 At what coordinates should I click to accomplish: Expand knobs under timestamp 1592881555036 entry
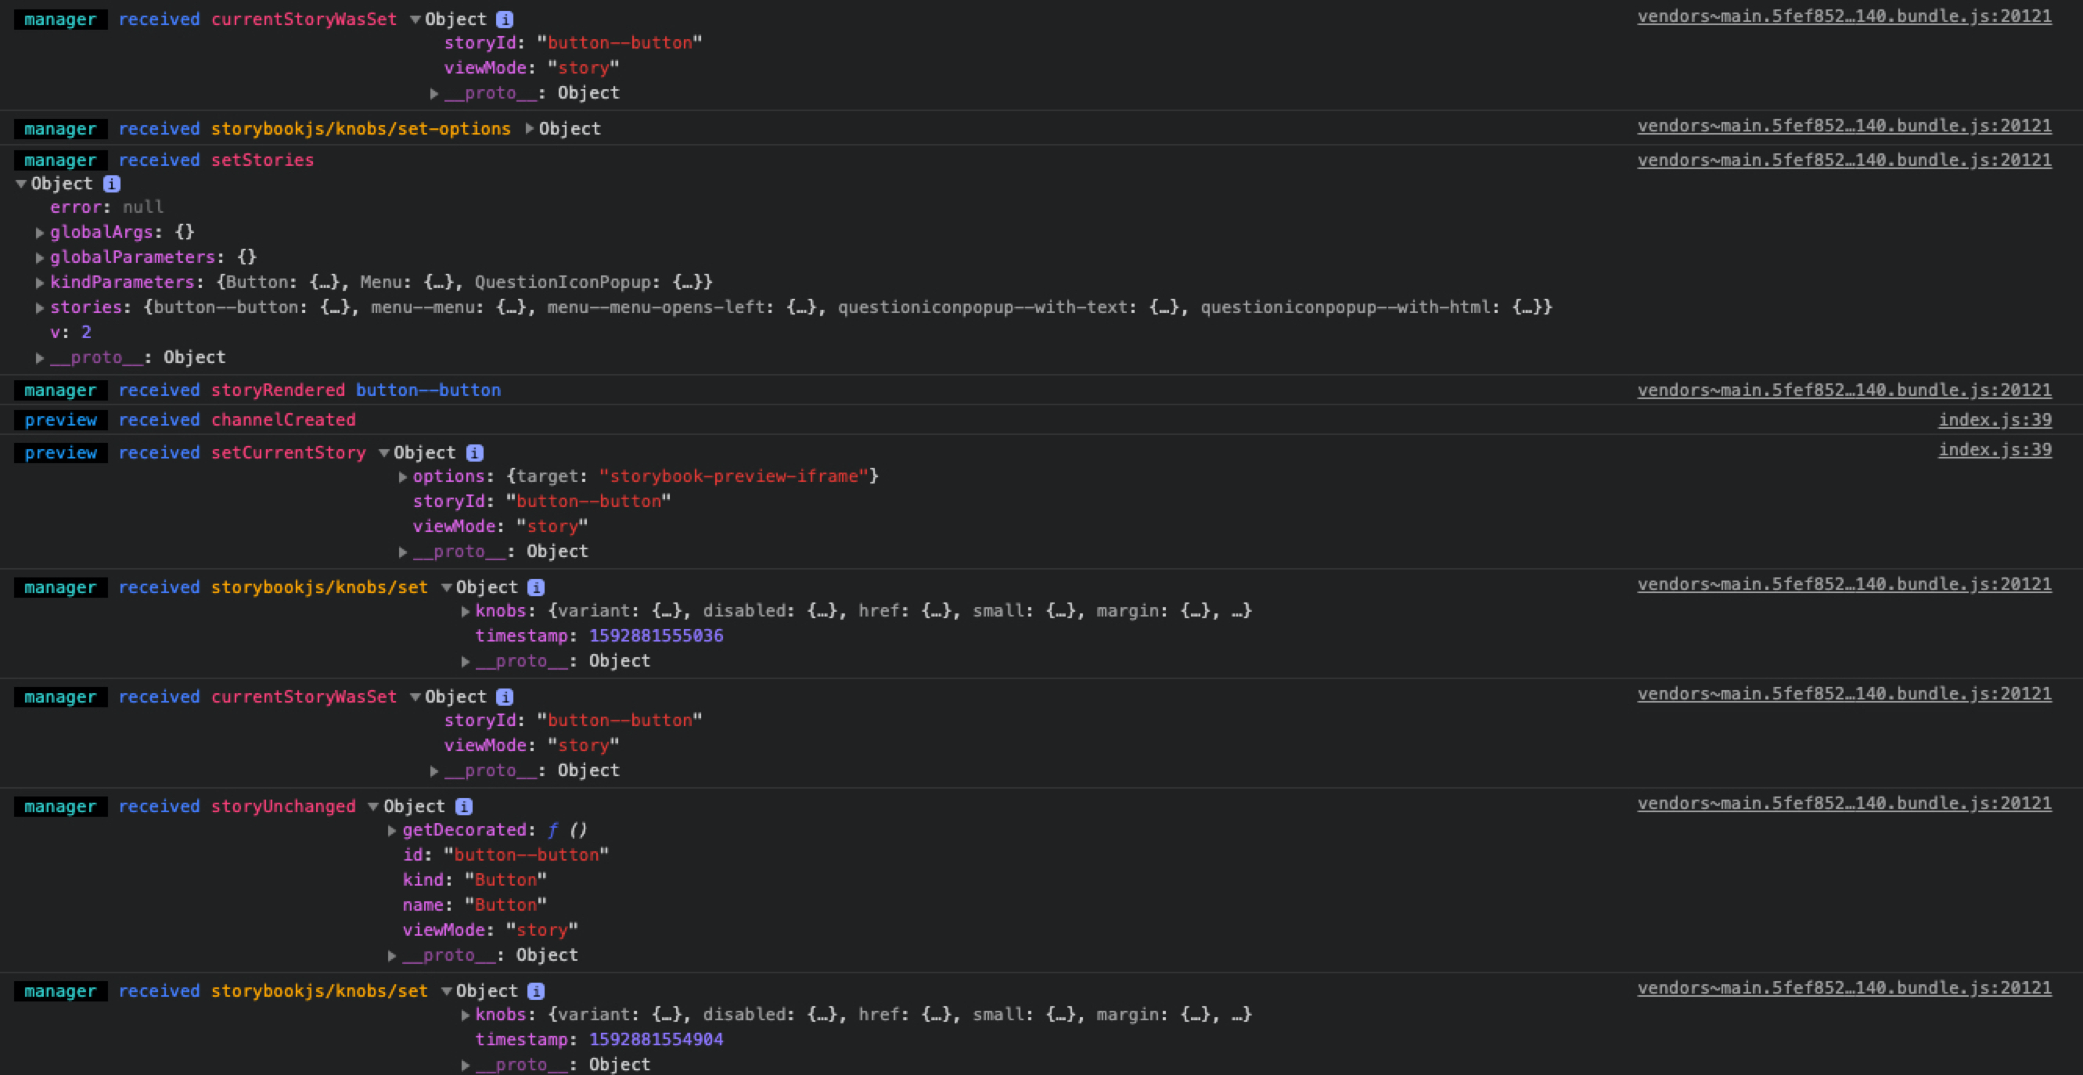pyautogui.click(x=466, y=611)
